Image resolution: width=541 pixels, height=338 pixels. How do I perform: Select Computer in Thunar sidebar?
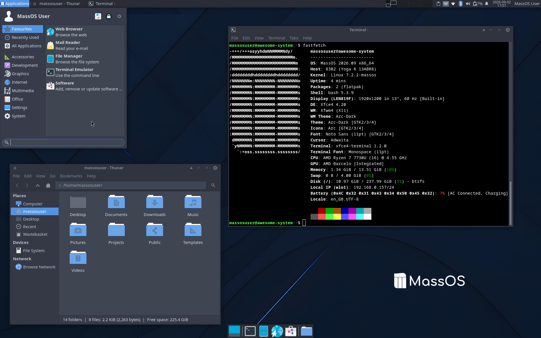[35, 204]
